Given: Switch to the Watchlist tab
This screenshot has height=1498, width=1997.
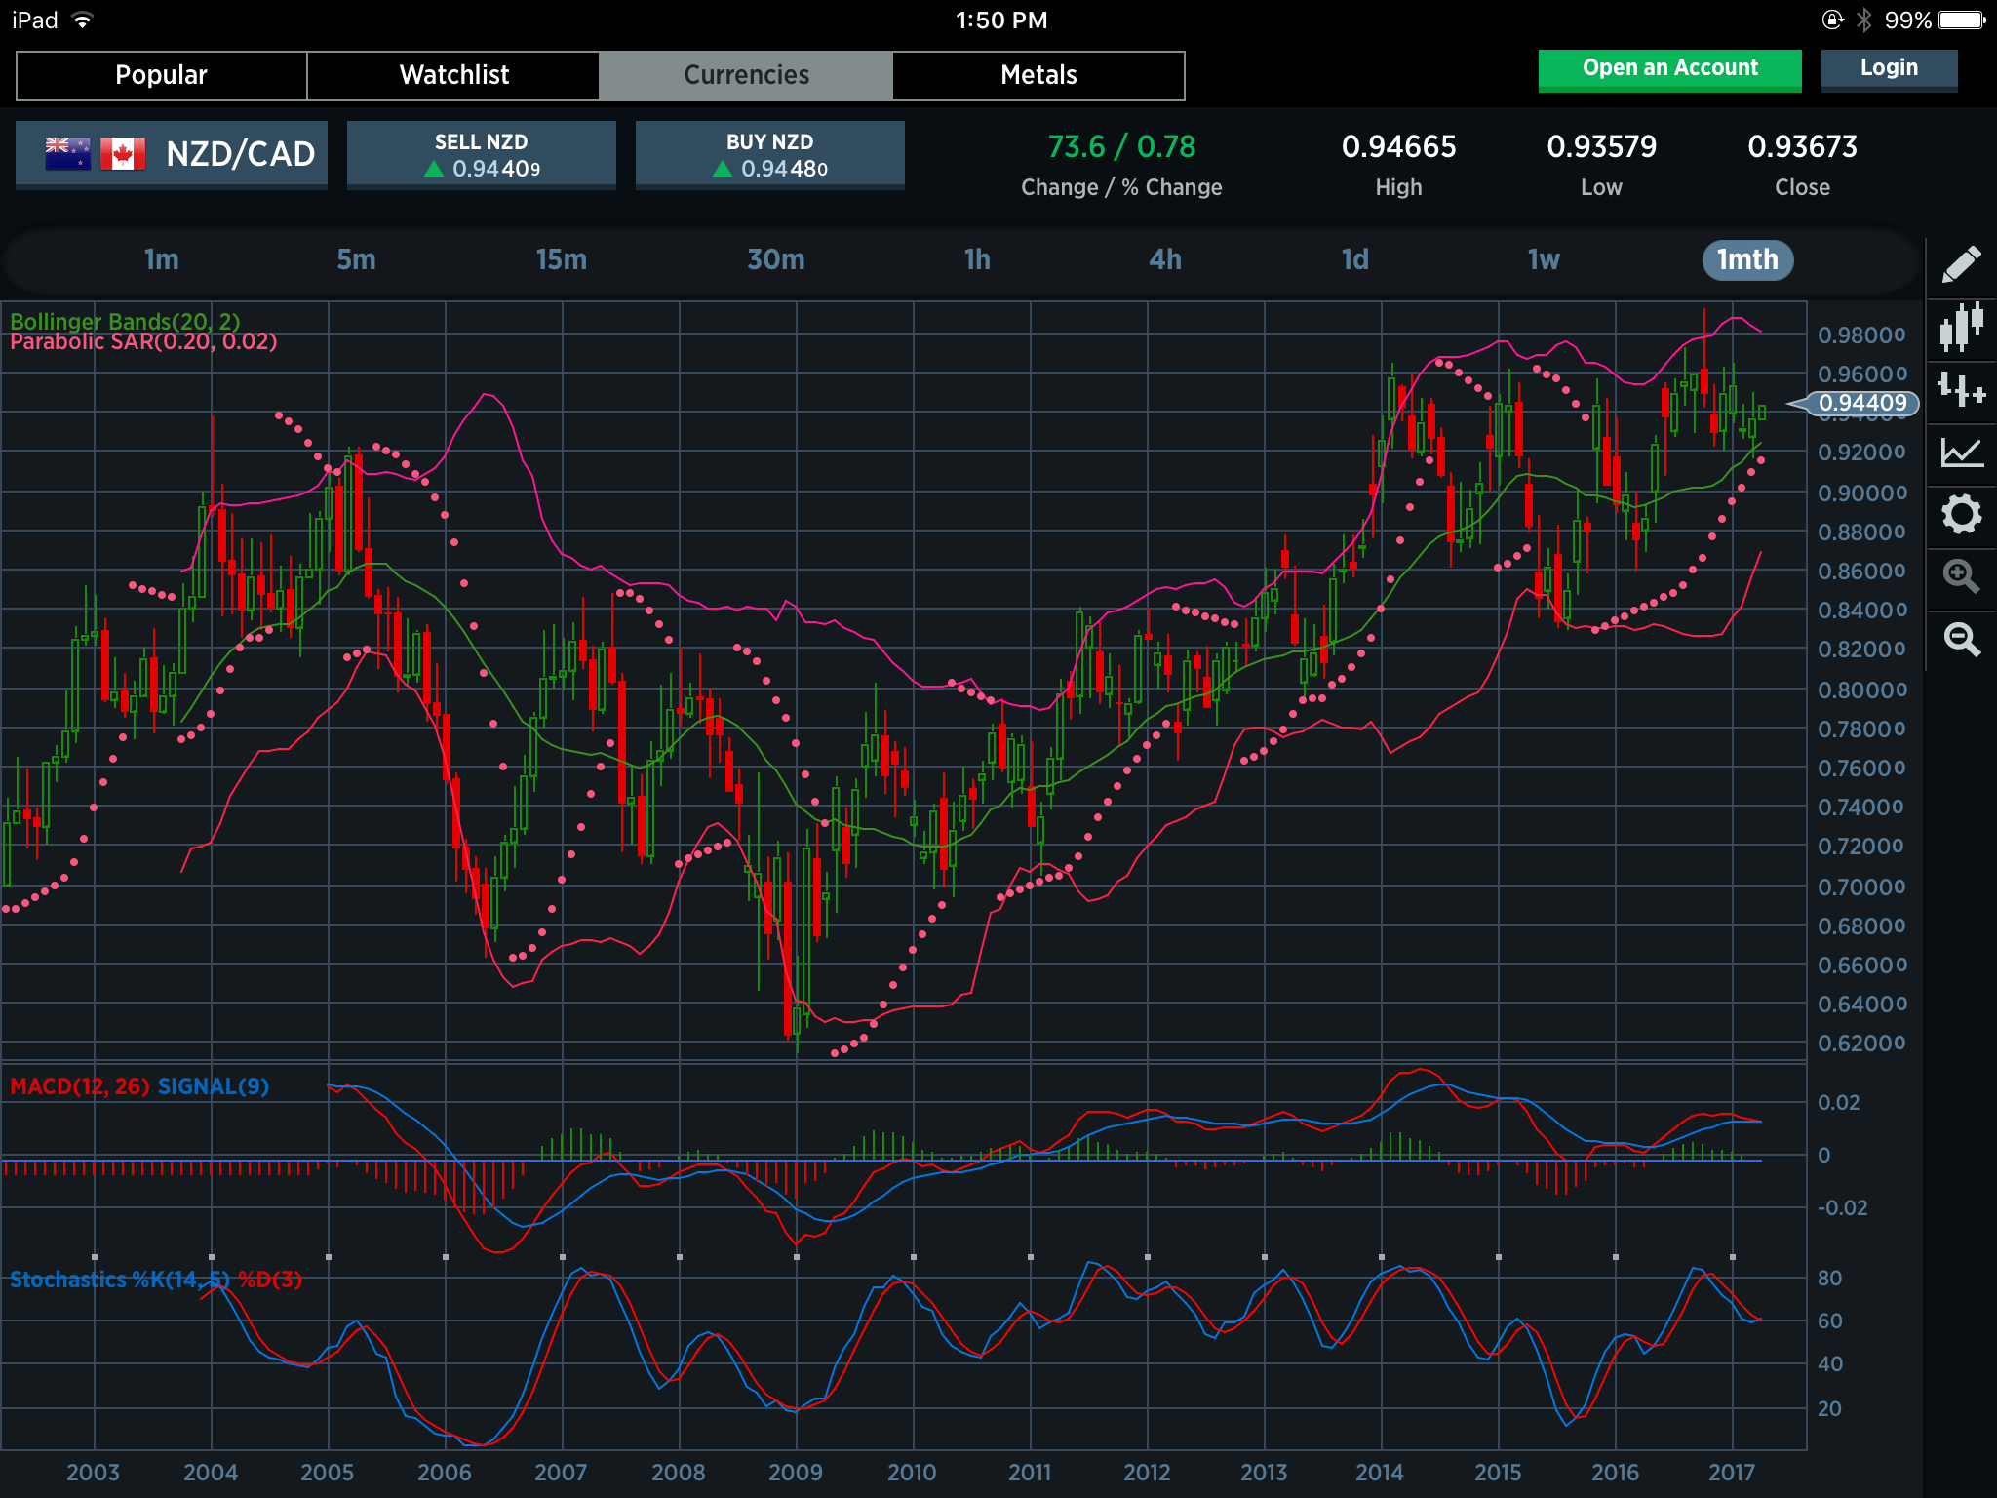Looking at the screenshot, I should (453, 75).
